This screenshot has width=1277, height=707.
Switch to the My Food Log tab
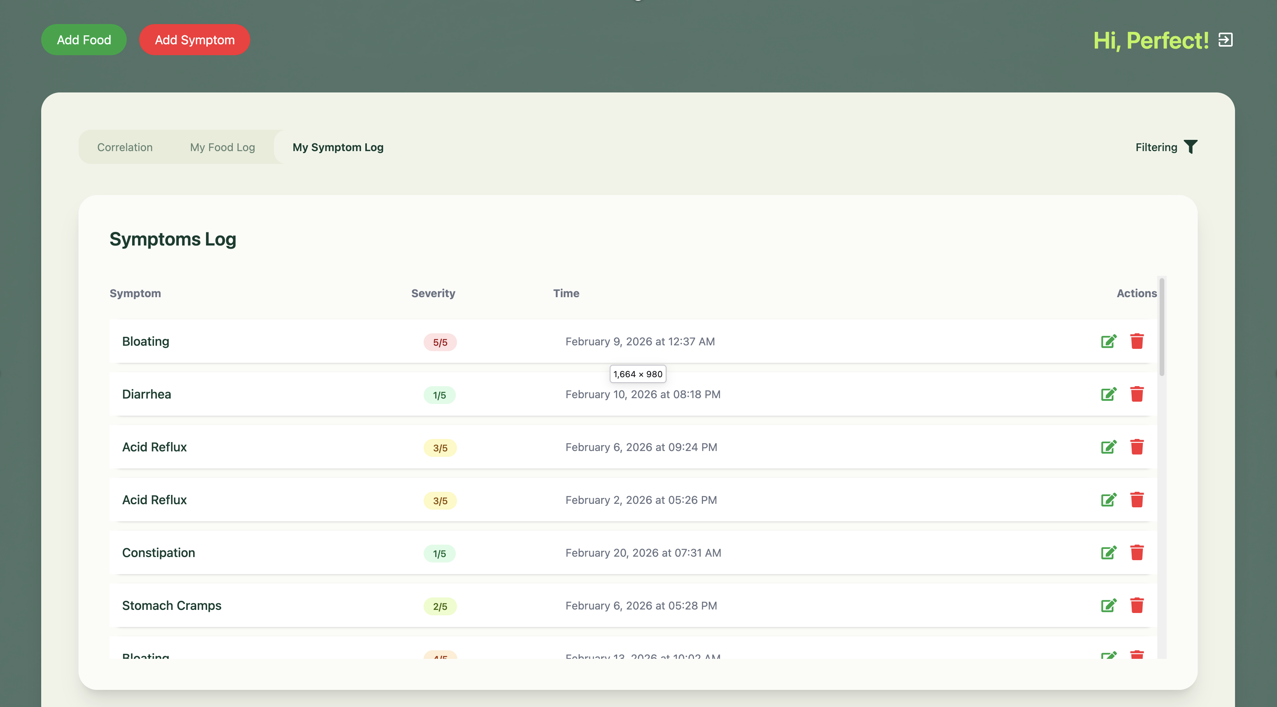pos(222,147)
